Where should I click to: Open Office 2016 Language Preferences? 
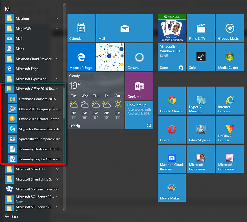tap(35, 109)
